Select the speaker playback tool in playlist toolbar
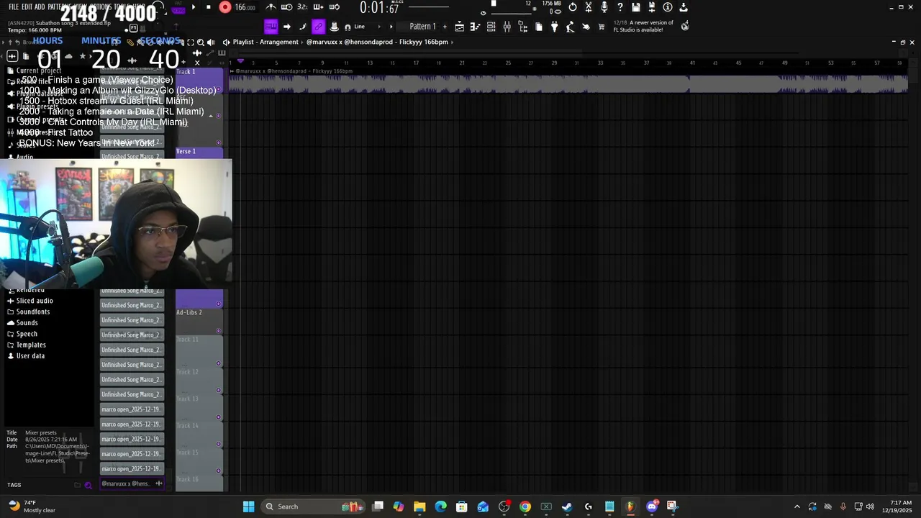Image resolution: width=921 pixels, height=518 pixels. coord(211,42)
